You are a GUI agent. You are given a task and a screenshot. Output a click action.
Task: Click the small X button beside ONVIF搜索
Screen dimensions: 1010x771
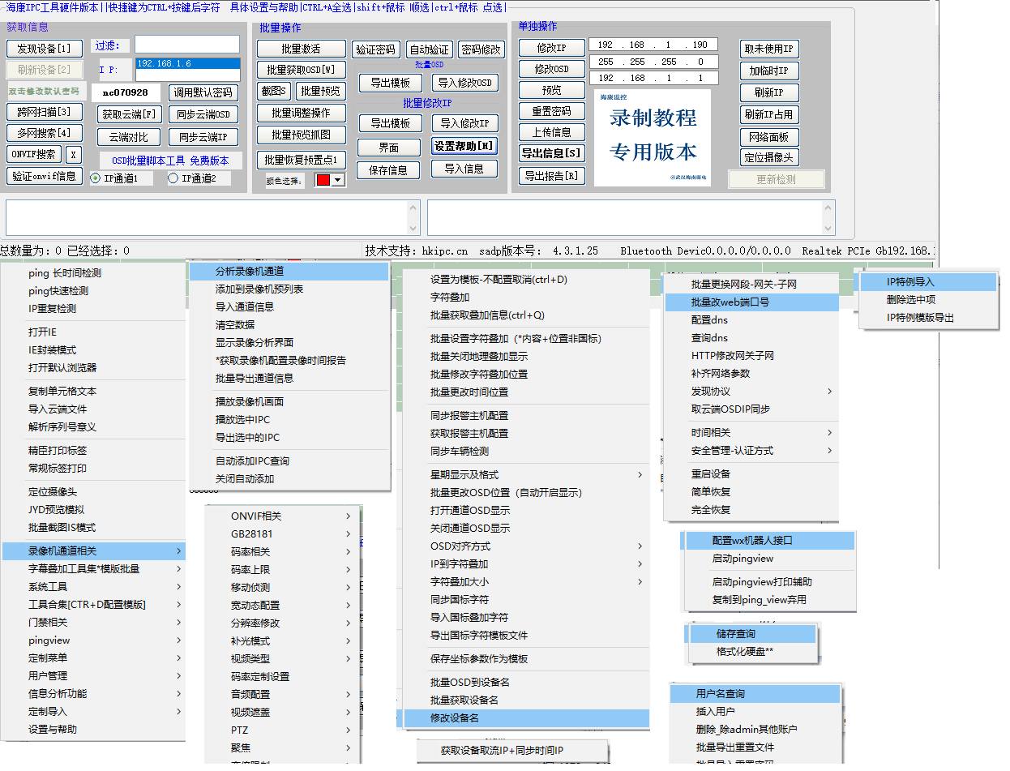pyautogui.click(x=74, y=154)
